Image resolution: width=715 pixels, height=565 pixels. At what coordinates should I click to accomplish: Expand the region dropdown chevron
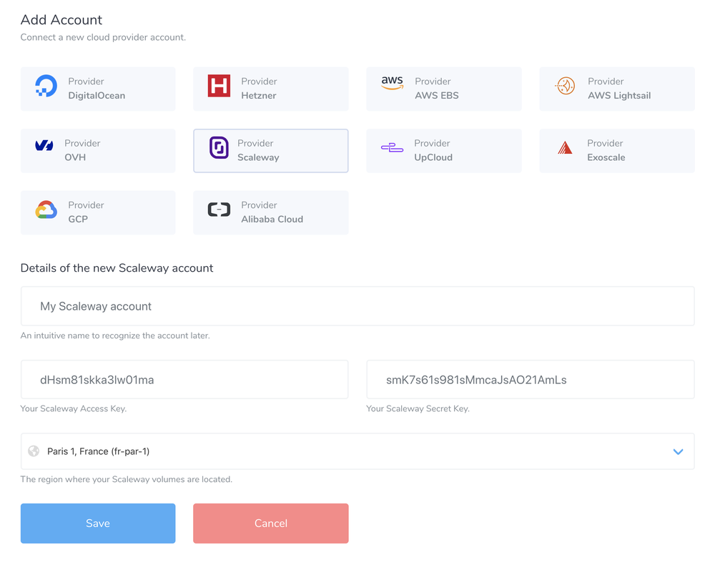click(678, 451)
